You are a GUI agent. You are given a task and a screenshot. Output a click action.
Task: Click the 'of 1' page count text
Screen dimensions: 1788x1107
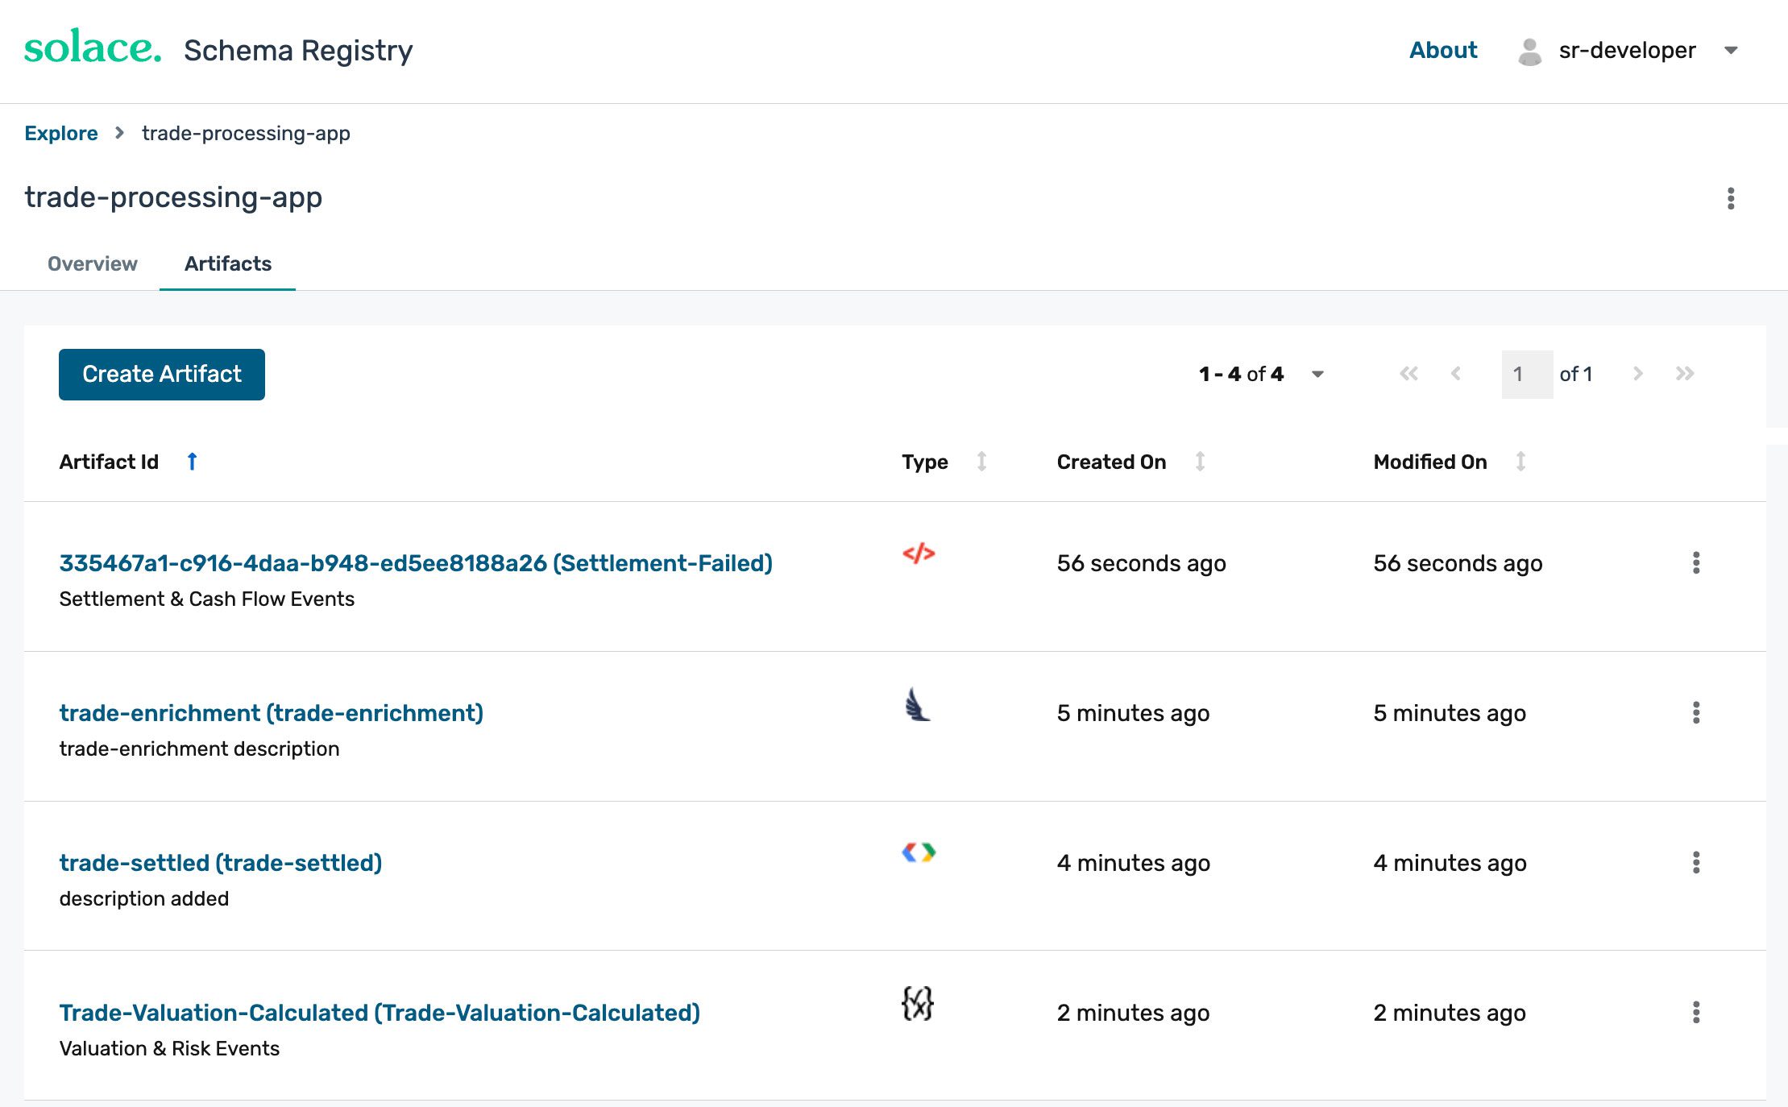tap(1576, 374)
